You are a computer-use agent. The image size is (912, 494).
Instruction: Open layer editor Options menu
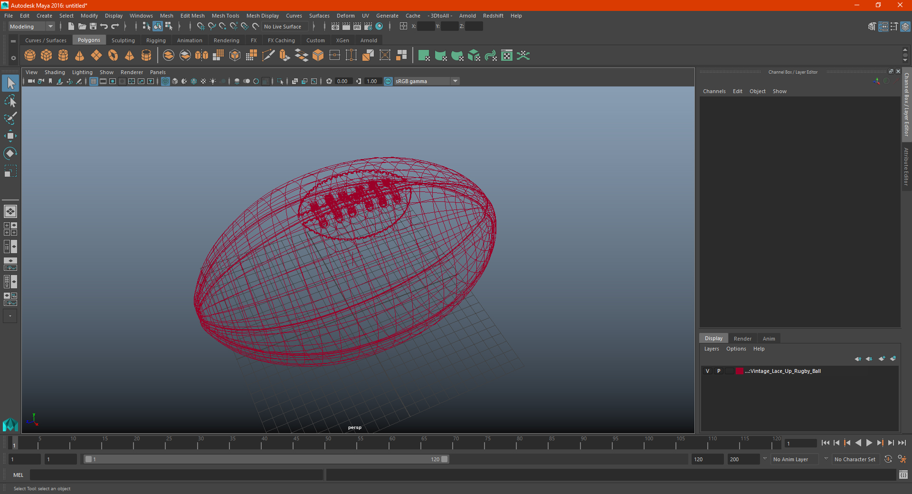point(736,349)
